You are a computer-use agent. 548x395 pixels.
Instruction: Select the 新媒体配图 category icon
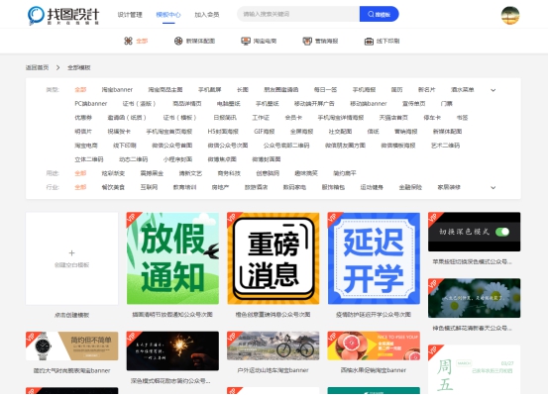pyautogui.click(x=178, y=41)
